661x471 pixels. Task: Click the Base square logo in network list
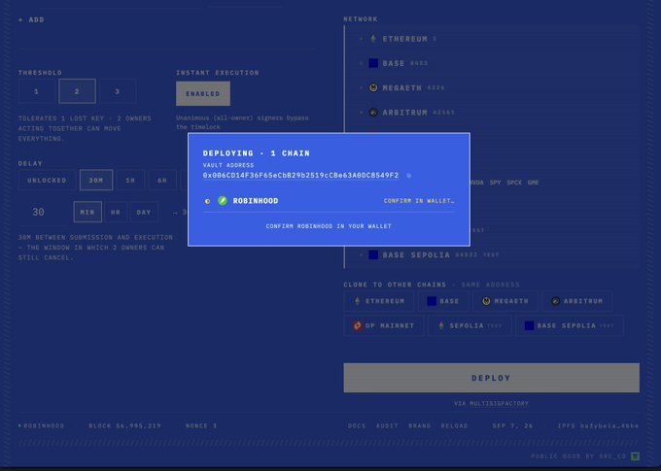pyautogui.click(x=373, y=63)
